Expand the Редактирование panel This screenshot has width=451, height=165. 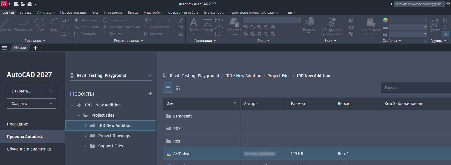point(129,41)
